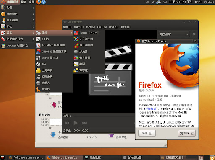This screenshot has height=160, width=215.
Task: Open the blue licensing info link in the Firefox dialog
Action: point(151,109)
